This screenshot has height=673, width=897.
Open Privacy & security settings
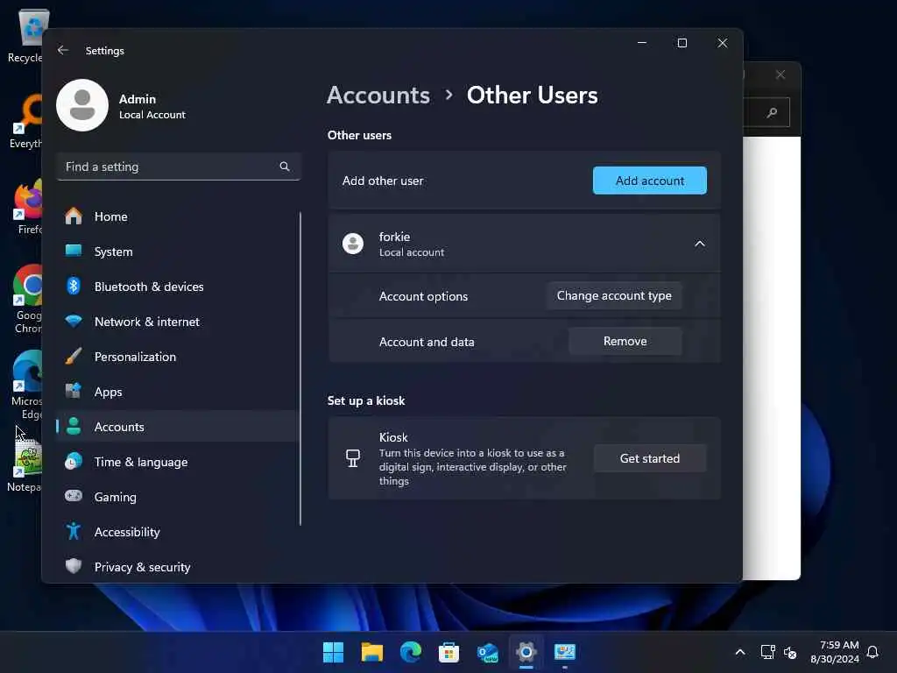[177, 567]
